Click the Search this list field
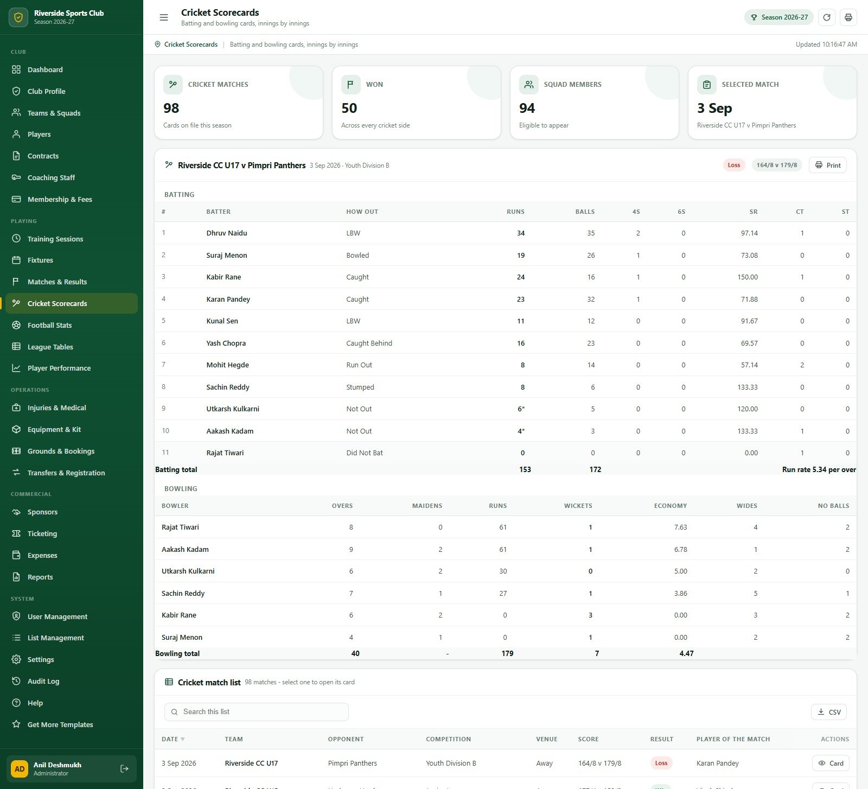Screen dimensions: 868x789 257,712
